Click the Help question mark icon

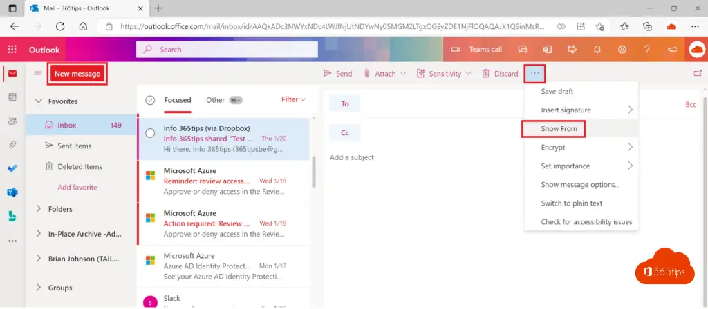click(x=647, y=50)
